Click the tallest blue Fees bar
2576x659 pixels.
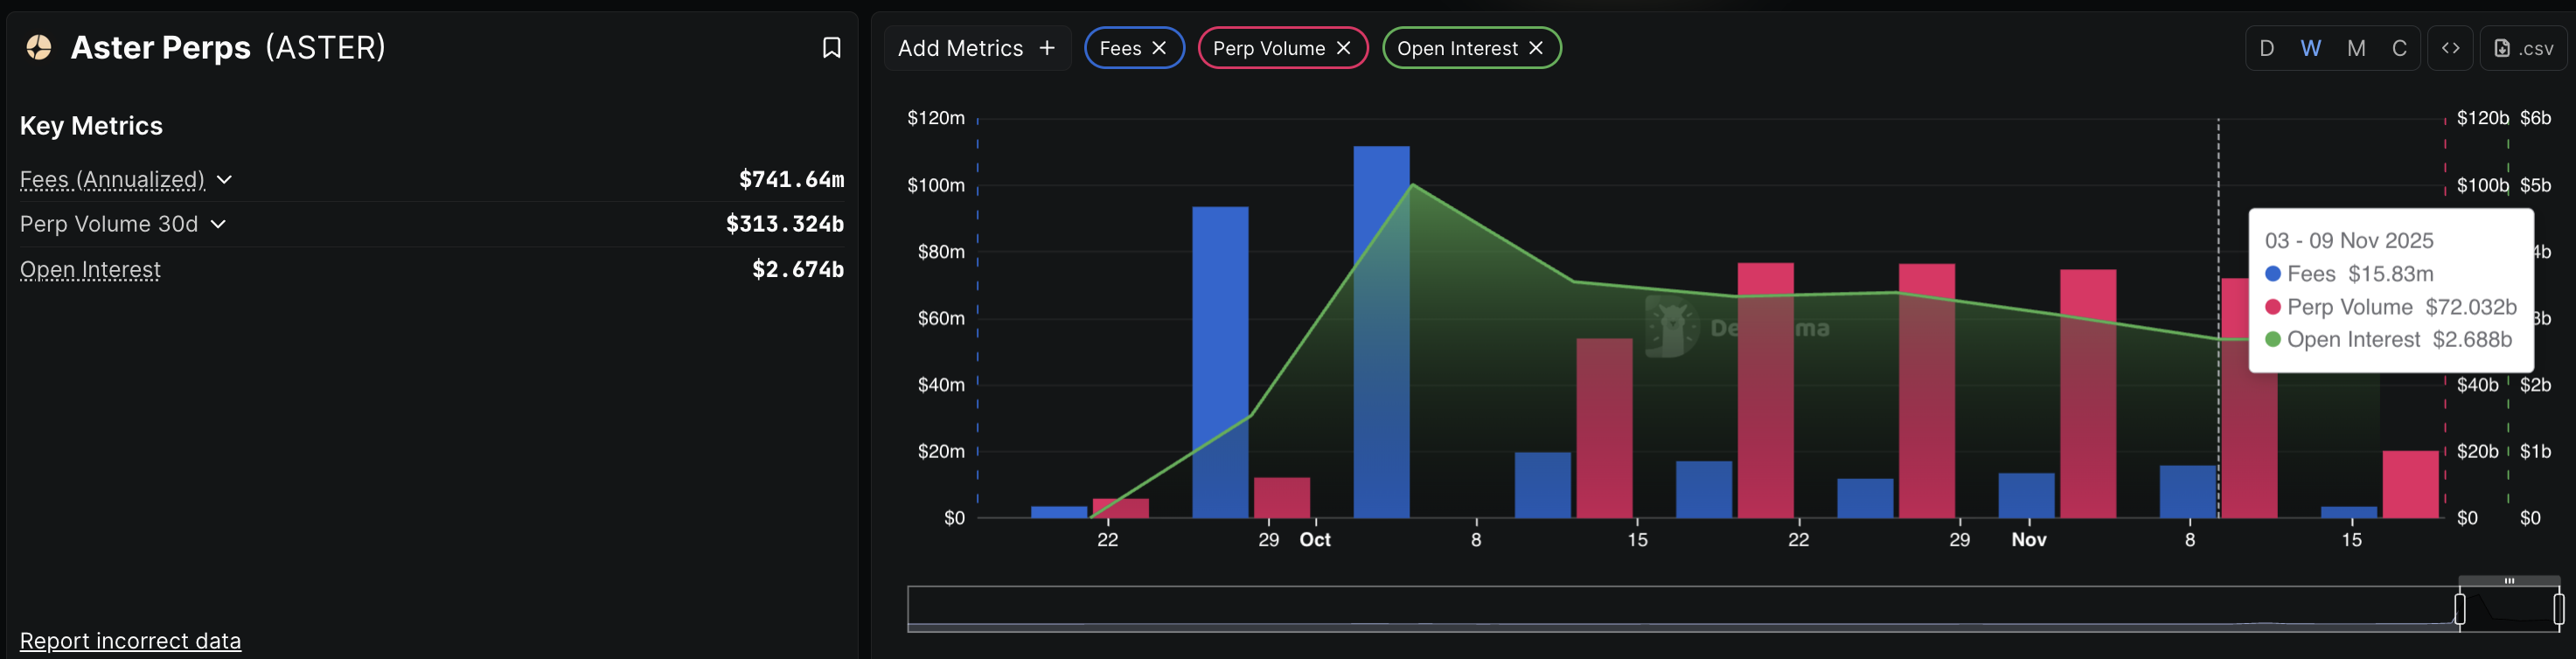(1381, 332)
